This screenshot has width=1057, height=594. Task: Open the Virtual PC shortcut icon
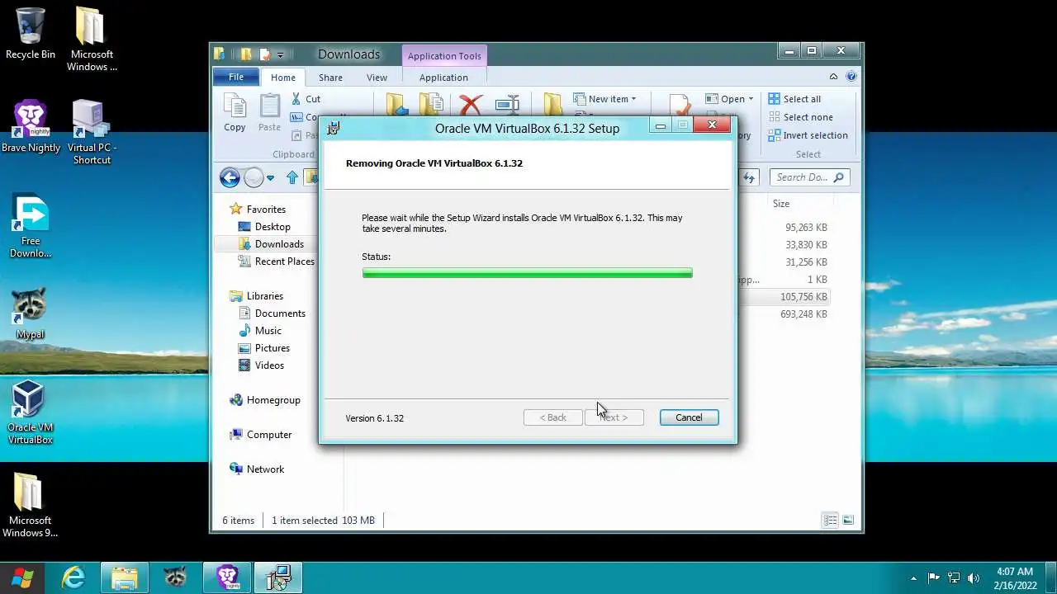click(x=92, y=132)
